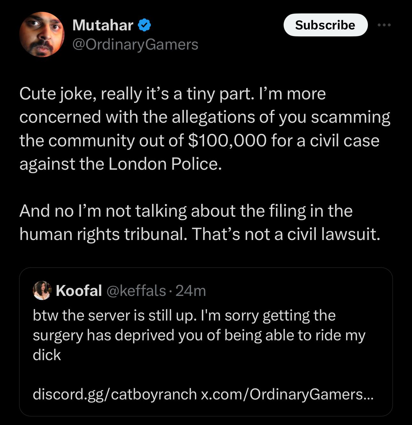Click the Mutahar display name
The width and height of the screenshot is (412, 425).
pyautogui.click(x=103, y=25)
